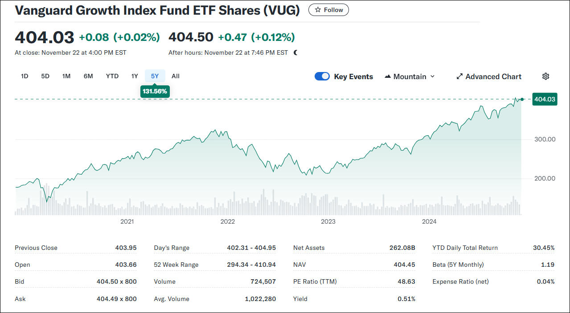This screenshot has width=570, height=313.
Task: Click the diagonal arrows Advanced Chart icon
Action: click(x=459, y=76)
